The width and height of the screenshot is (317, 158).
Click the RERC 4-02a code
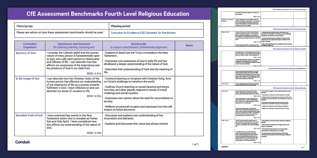(94, 96)
